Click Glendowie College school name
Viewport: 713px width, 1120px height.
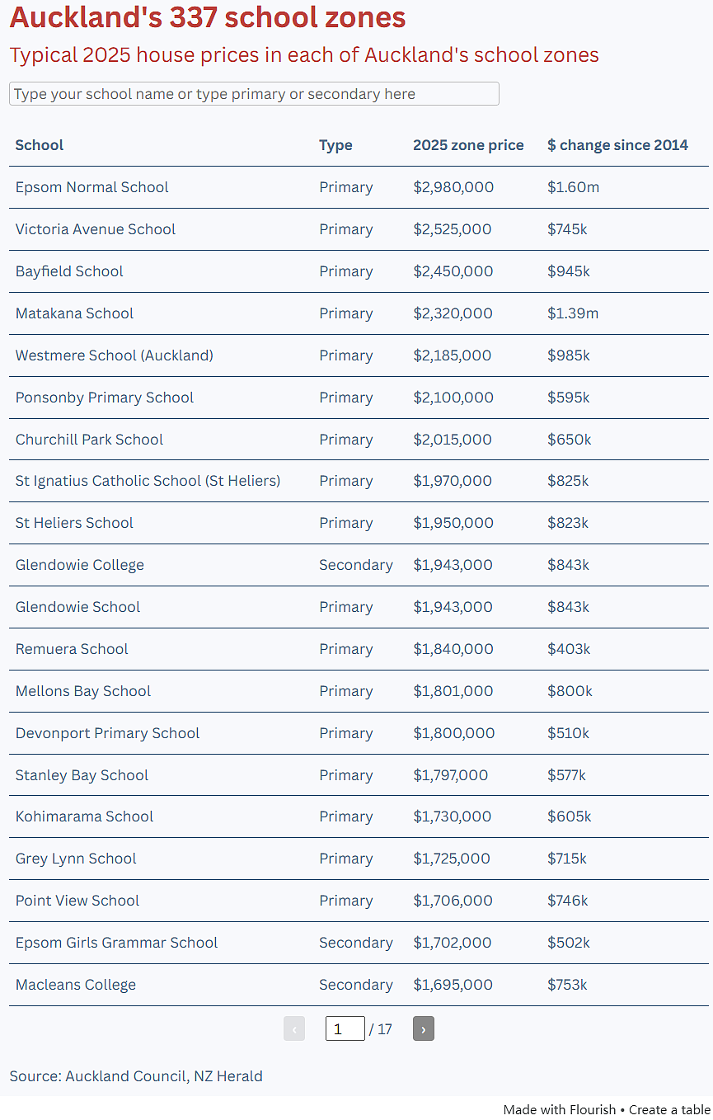click(80, 565)
